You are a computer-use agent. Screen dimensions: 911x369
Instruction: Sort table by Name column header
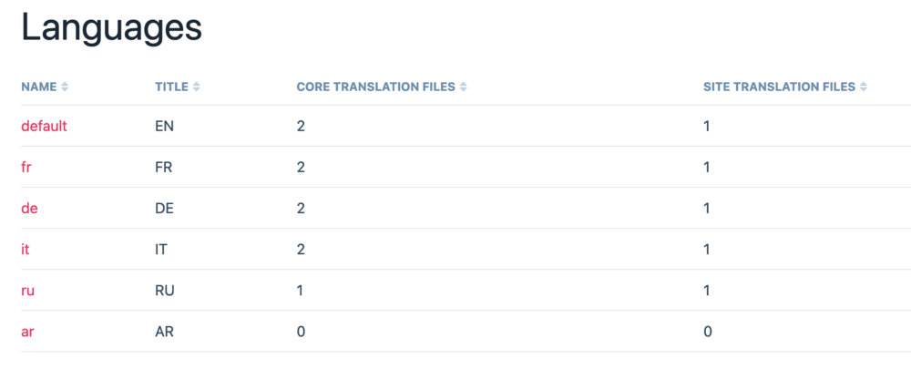click(x=38, y=87)
